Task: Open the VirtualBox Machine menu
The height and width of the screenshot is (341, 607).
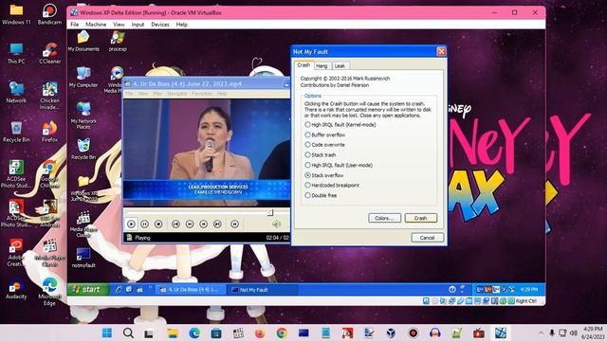Action: tap(96, 25)
